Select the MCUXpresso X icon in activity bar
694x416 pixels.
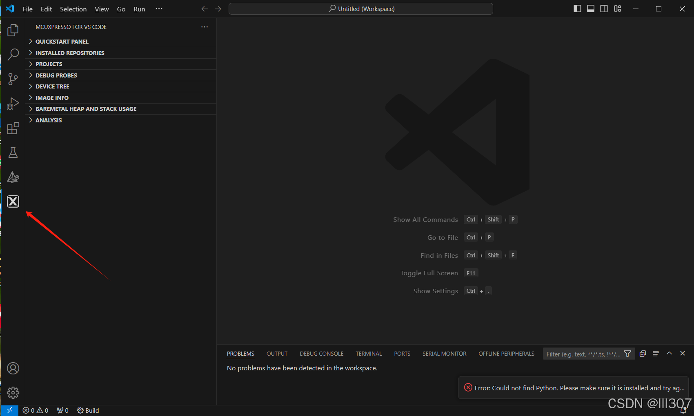(x=13, y=201)
